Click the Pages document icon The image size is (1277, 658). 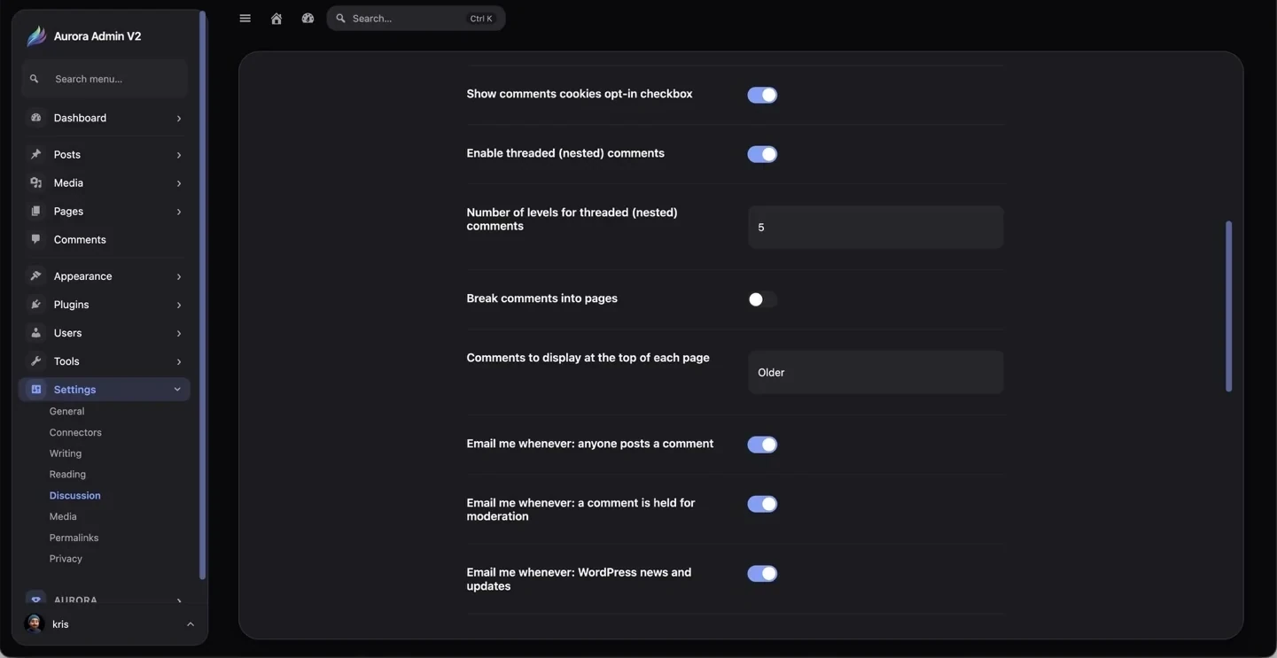36,211
